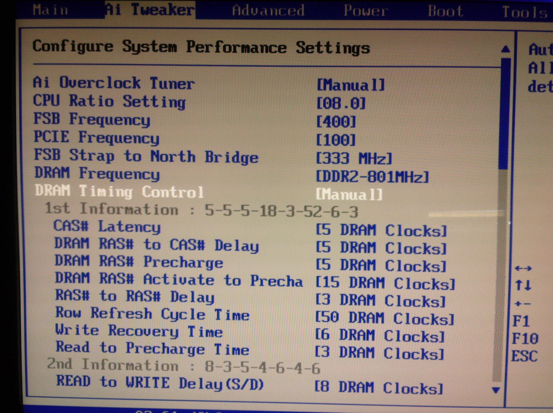Image resolution: width=553 pixels, height=413 pixels.
Task: Select CPU Ratio Setting 08.0 value
Action: coord(341,103)
